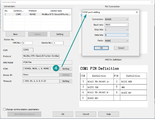The width and height of the screenshot is (155, 119).
Task: Click the Device IP None field
Action: [41, 75]
